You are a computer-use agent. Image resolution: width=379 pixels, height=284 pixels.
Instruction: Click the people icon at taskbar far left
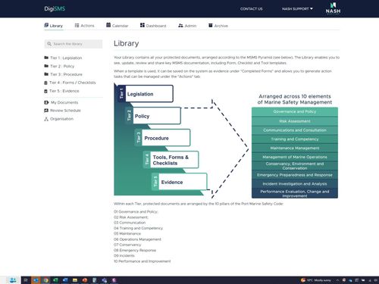tap(13, 280)
